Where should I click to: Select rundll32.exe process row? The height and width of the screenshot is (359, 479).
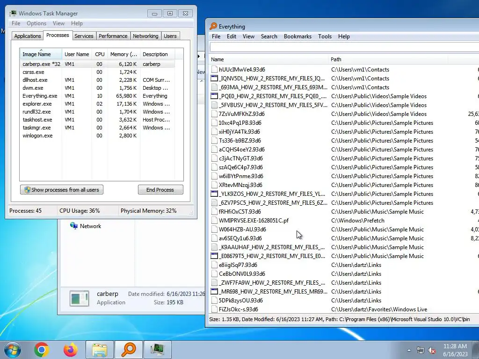coord(97,112)
